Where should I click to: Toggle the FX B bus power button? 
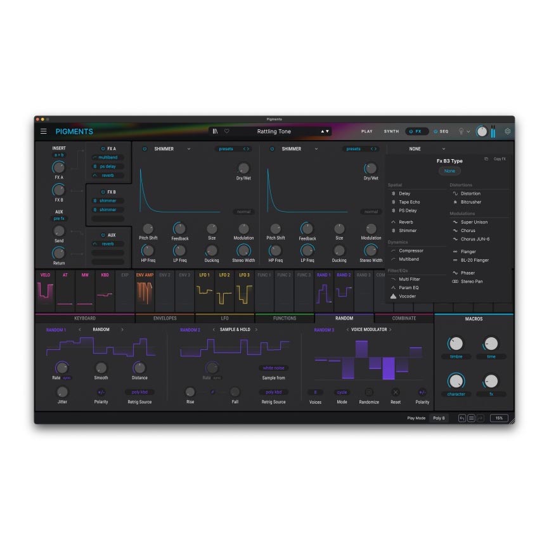coord(103,192)
